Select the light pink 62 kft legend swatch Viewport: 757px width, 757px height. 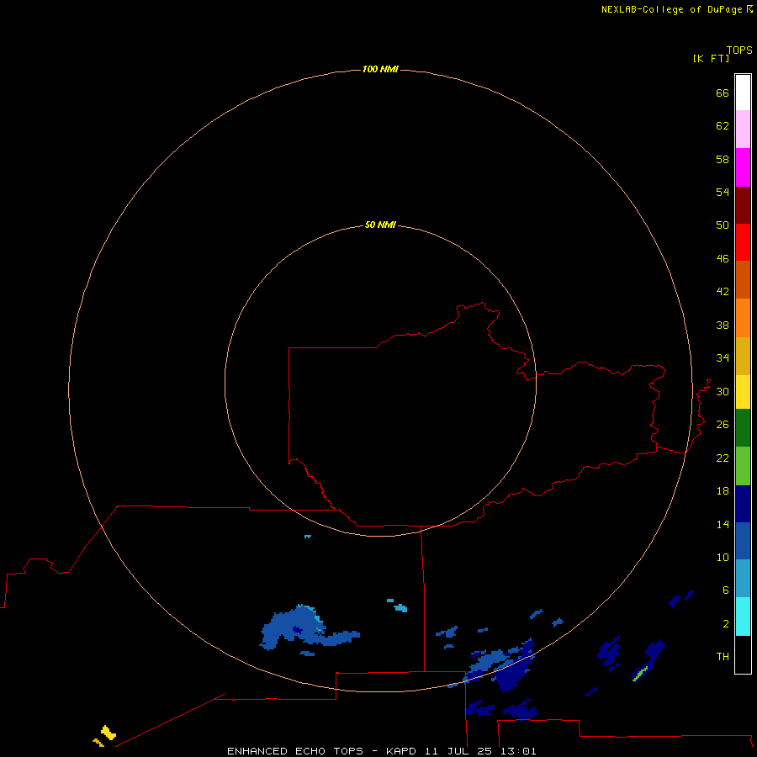(x=743, y=130)
